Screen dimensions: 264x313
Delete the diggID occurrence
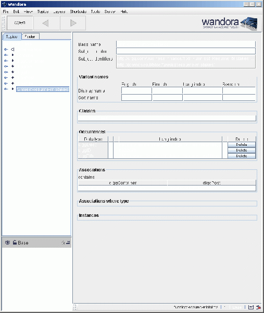[x=242, y=150]
